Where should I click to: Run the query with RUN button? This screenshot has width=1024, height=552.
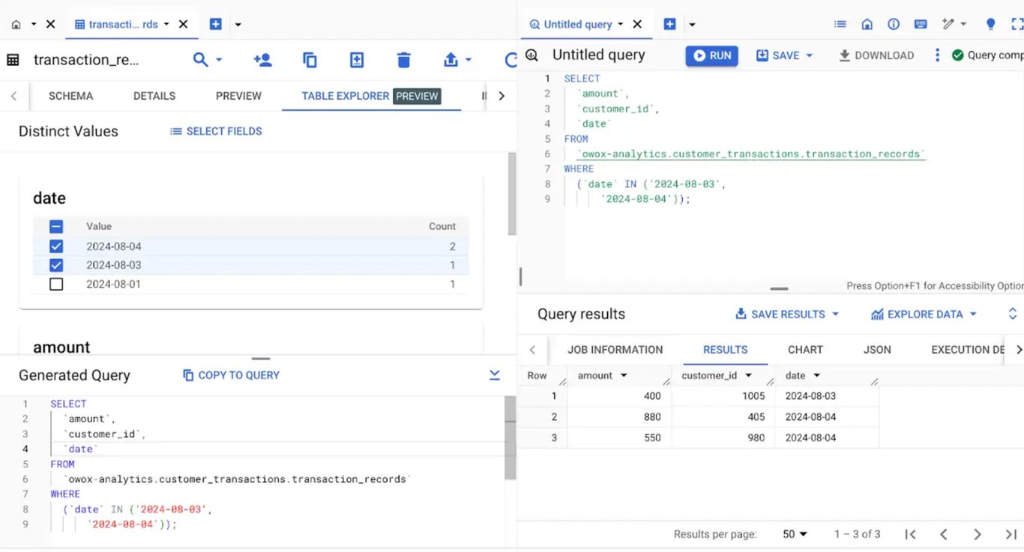coord(711,55)
